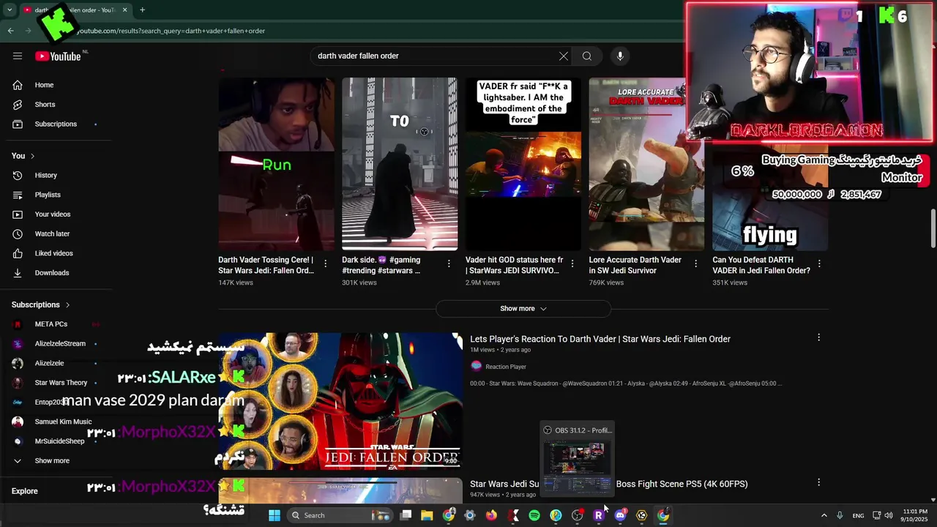Open options for Lets Player's Reaction video
The width and height of the screenshot is (937, 527).
(818, 337)
